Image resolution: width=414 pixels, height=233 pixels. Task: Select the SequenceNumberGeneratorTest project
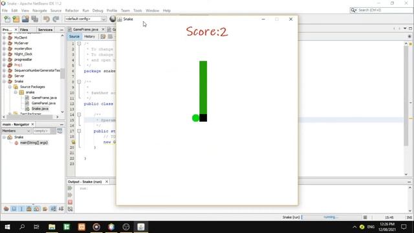(x=37, y=71)
